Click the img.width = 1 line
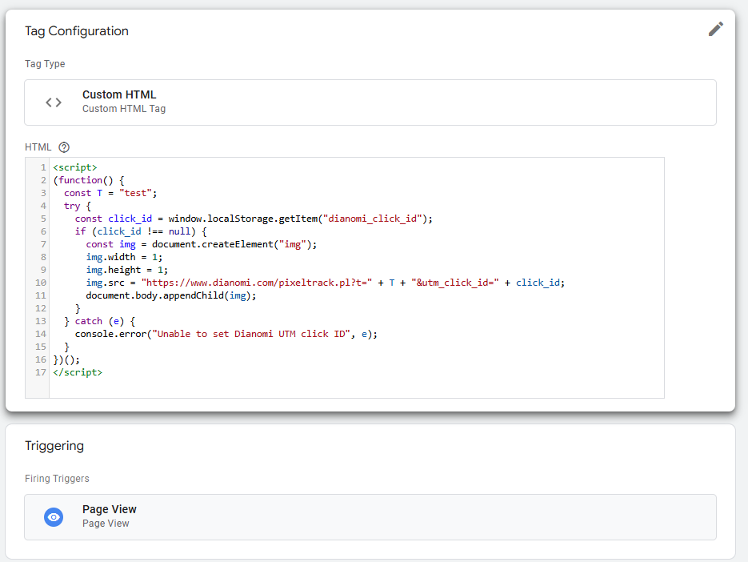This screenshot has width=748, height=562. click(x=124, y=257)
